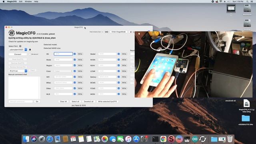Click the Model input field
The image size is (256, 144).
(108, 54)
